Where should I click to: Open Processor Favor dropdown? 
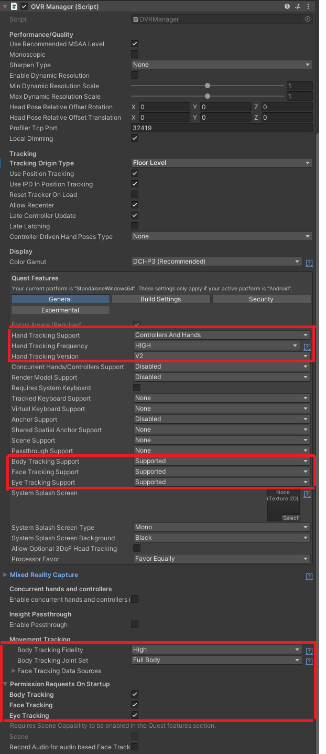(x=222, y=559)
